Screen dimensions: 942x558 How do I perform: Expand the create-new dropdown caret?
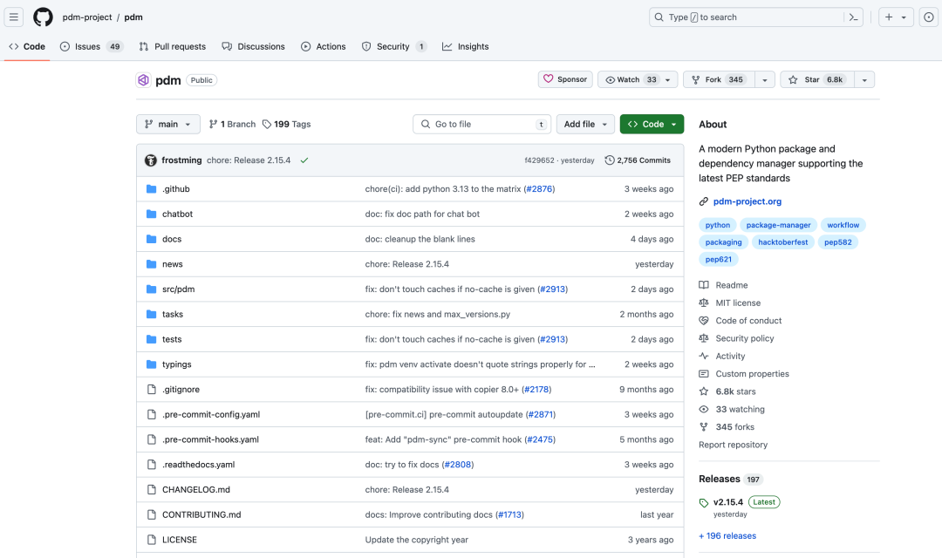click(904, 17)
